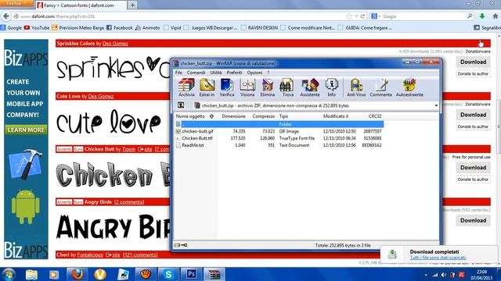This screenshot has height=281, width=501.
Task: Click the Download button for Chicken Butt
Action: pyautogui.click(x=473, y=168)
